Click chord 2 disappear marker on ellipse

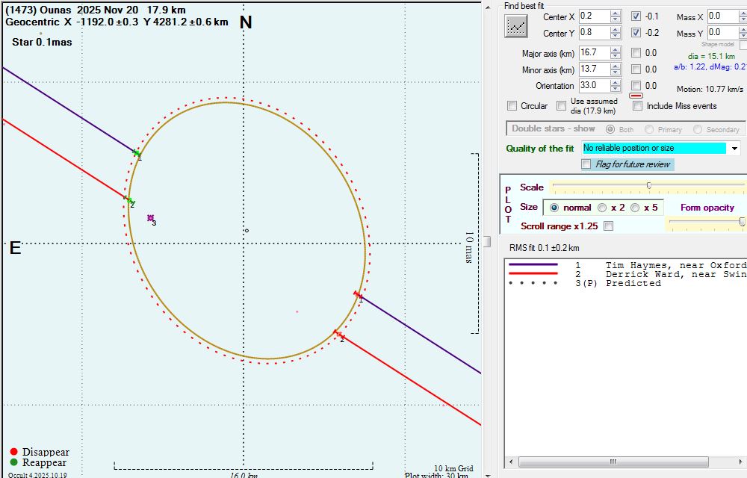338,333
